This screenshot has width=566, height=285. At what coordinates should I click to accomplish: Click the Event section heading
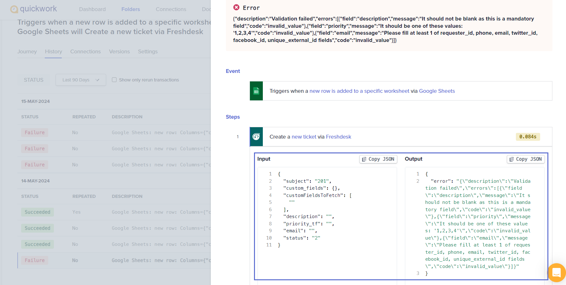pos(233,71)
